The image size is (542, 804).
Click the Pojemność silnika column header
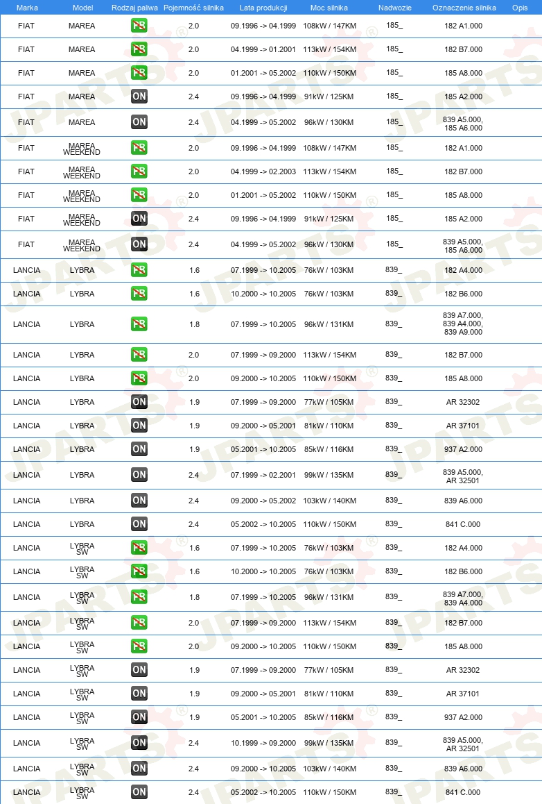point(193,8)
